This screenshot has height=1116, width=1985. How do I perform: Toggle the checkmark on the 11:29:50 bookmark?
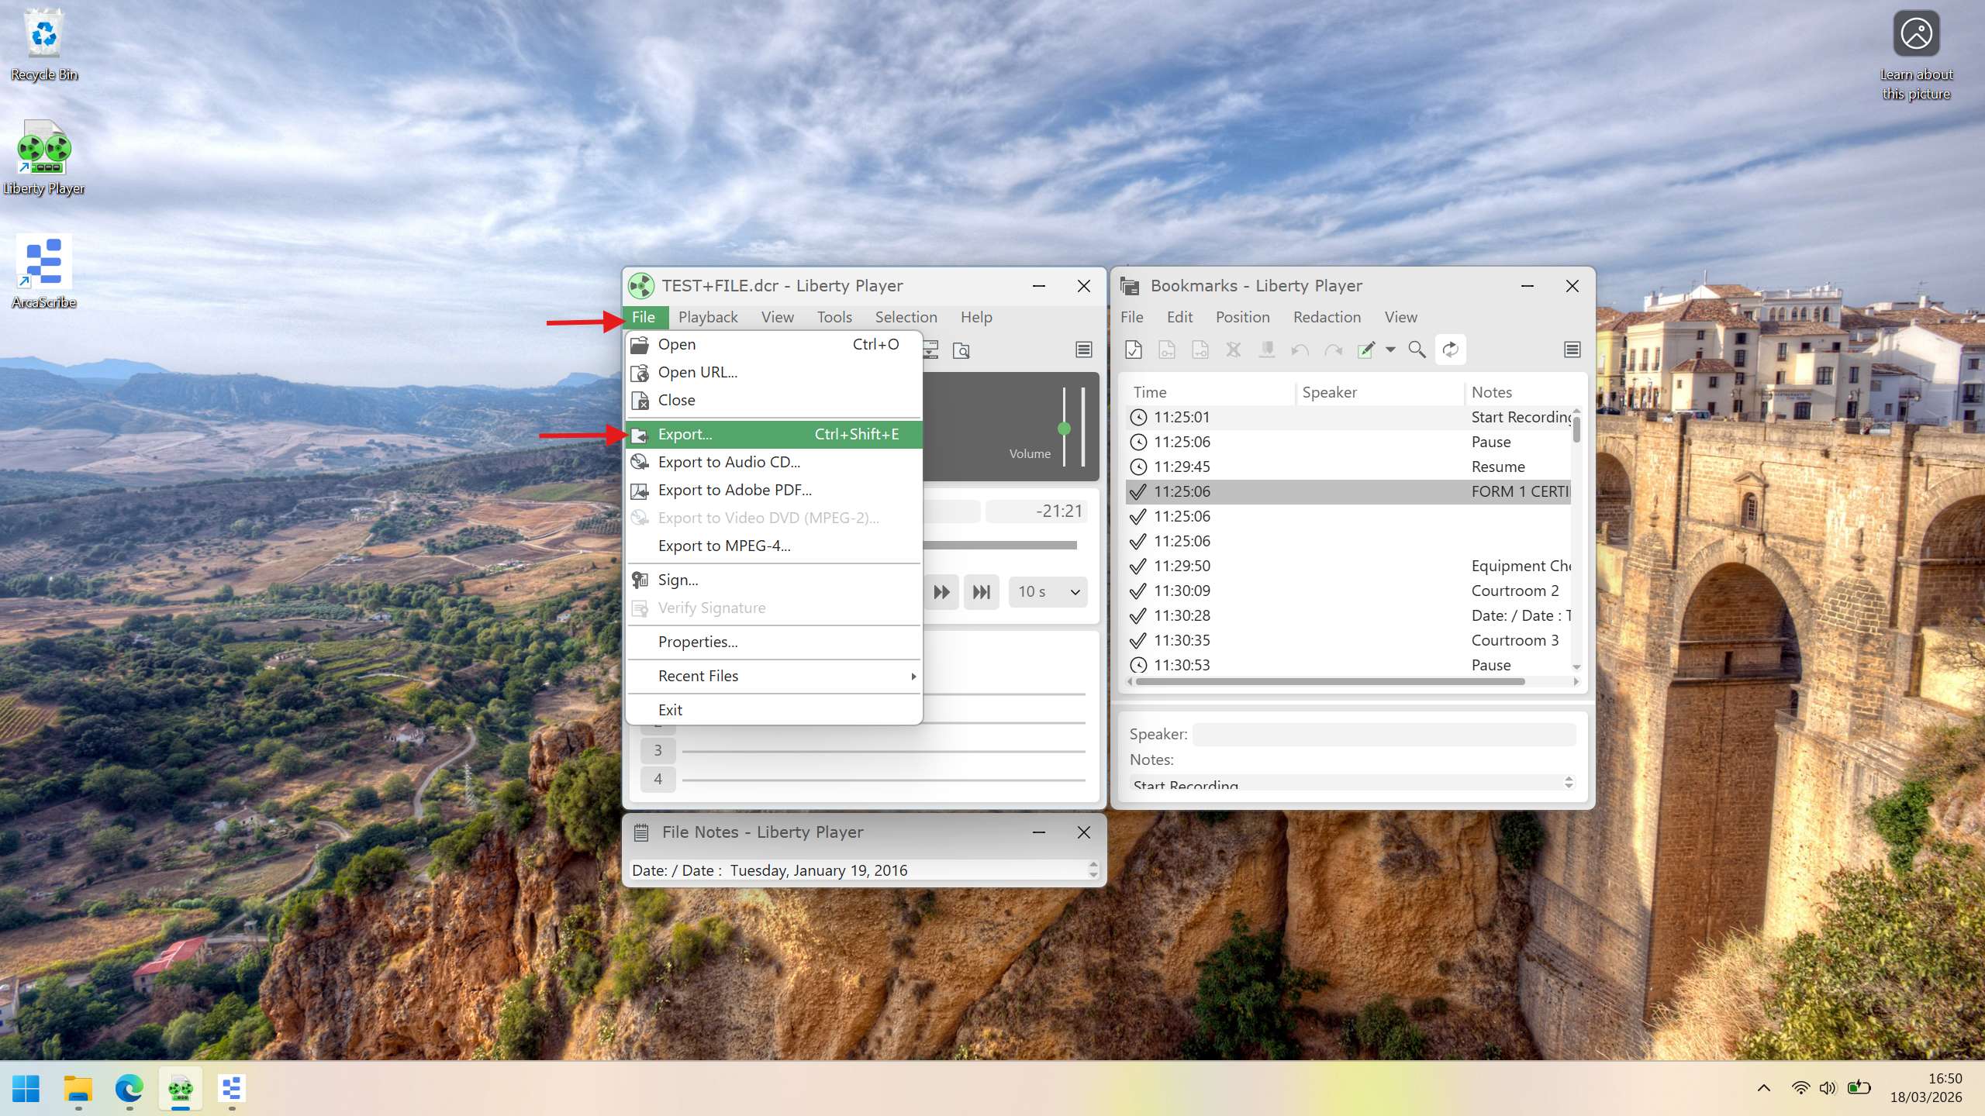tap(1137, 566)
